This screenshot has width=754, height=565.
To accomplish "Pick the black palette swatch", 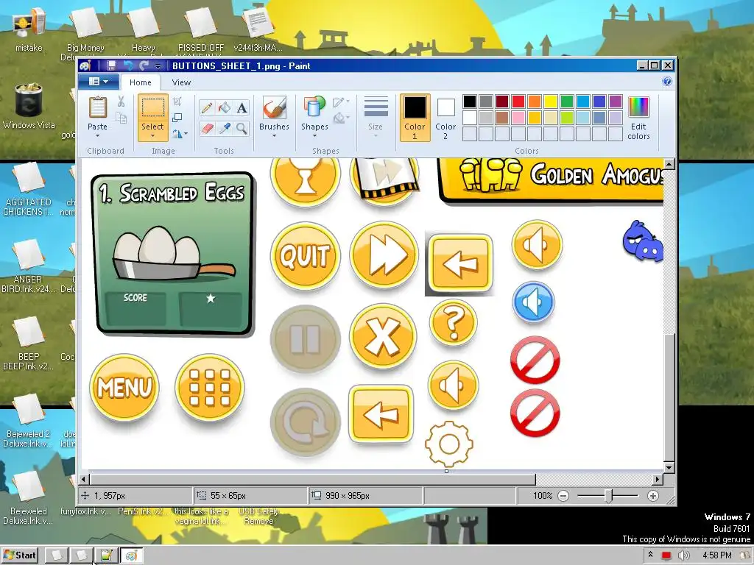I will (x=470, y=102).
